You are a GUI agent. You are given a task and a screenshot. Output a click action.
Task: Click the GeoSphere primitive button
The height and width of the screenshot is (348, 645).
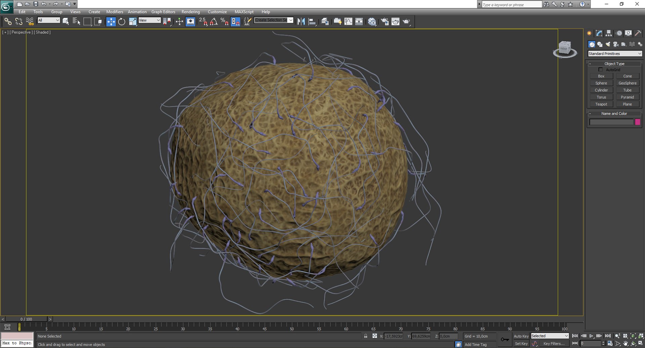pos(627,83)
